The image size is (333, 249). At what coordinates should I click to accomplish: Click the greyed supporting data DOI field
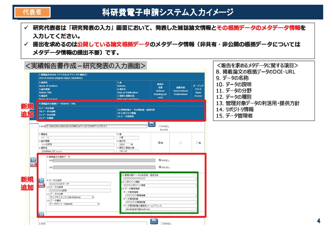tap(104, 161)
